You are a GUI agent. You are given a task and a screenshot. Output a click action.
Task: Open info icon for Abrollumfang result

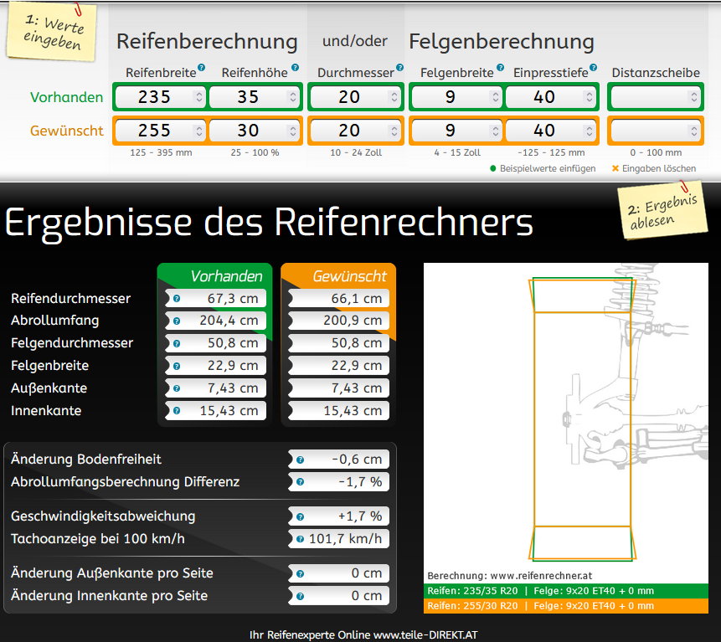click(x=177, y=321)
